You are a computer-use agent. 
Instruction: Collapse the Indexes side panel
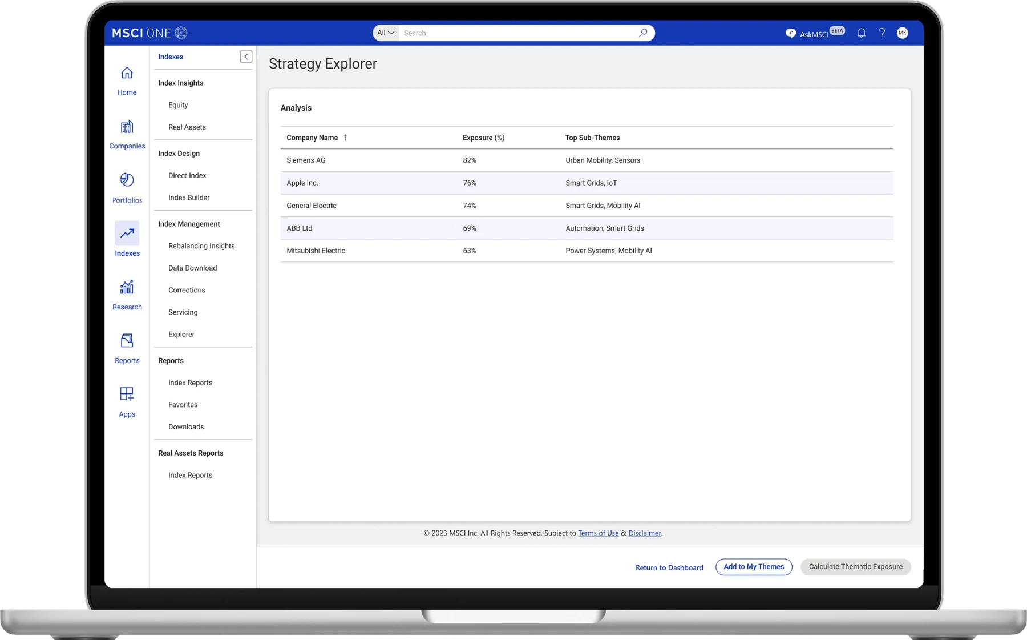pyautogui.click(x=246, y=57)
